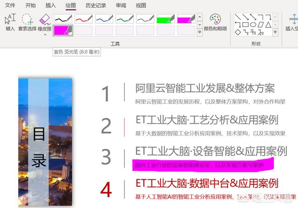
Task: Select the 3D XYZ axes shape
Action: click(261, 32)
